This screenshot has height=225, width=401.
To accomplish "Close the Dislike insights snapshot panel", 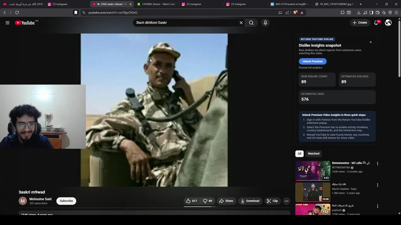I will (x=371, y=42).
